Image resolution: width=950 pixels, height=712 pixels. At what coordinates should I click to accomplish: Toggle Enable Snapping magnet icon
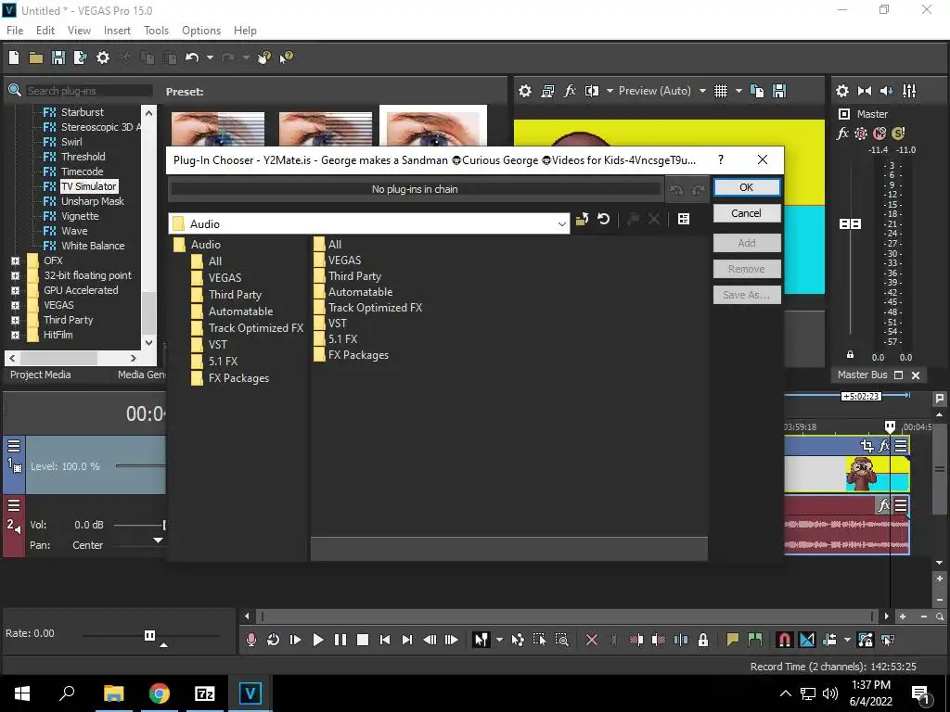784,640
